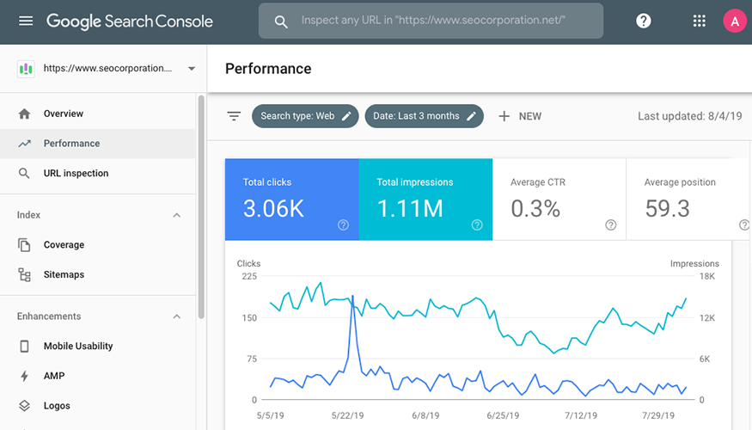Click the 5/5/19 axis date label

[270, 415]
